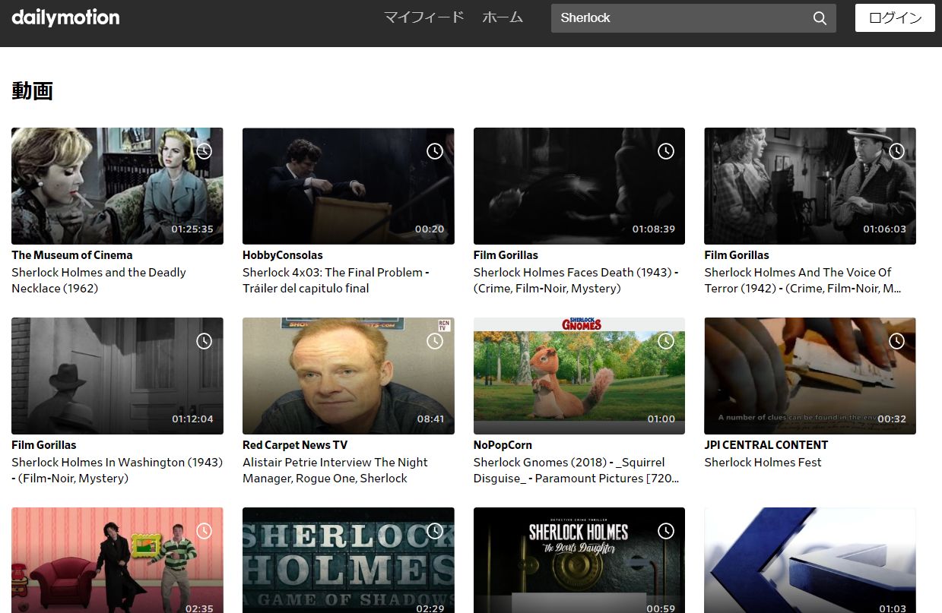Open the マイフィード tab

(x=423, y=17)
